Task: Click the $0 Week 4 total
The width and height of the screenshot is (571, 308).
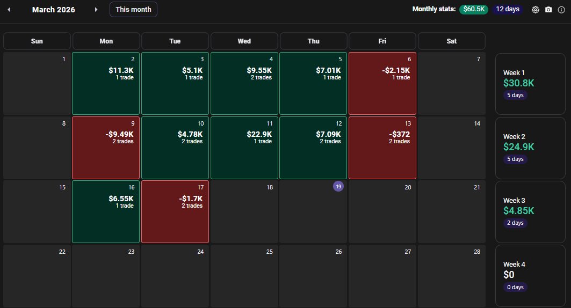Action: coord(509,275)
